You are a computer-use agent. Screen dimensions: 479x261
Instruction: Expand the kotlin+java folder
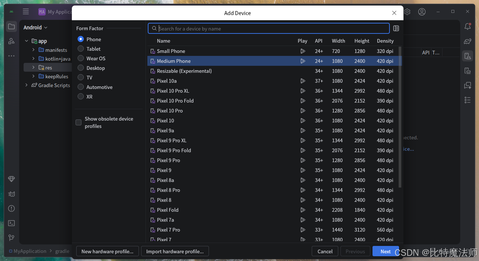tap(34, 58)
